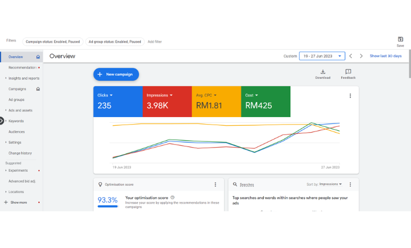Click the Campaign status filter chip
The height and width of the screenshot is (248, 411).
pyautogui.click(x=53, y=42)
